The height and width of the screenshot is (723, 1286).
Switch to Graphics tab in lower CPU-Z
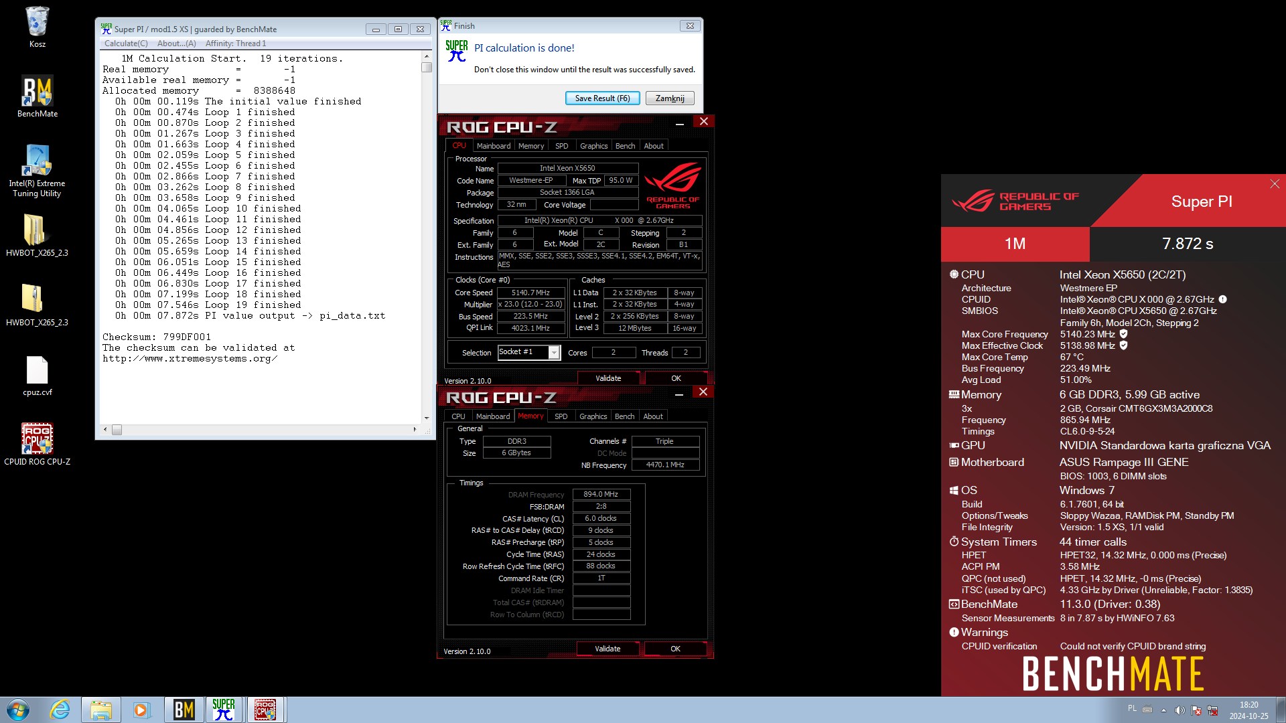coord(593,416)
